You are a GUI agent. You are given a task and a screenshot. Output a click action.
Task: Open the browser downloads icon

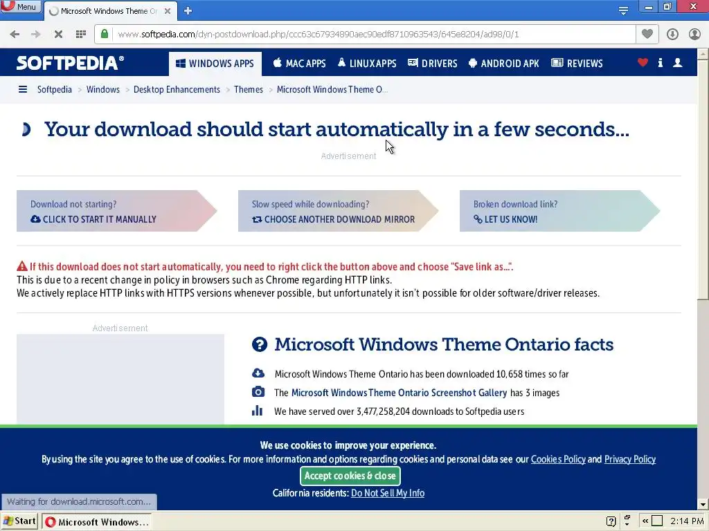click(x=672, y=35)
